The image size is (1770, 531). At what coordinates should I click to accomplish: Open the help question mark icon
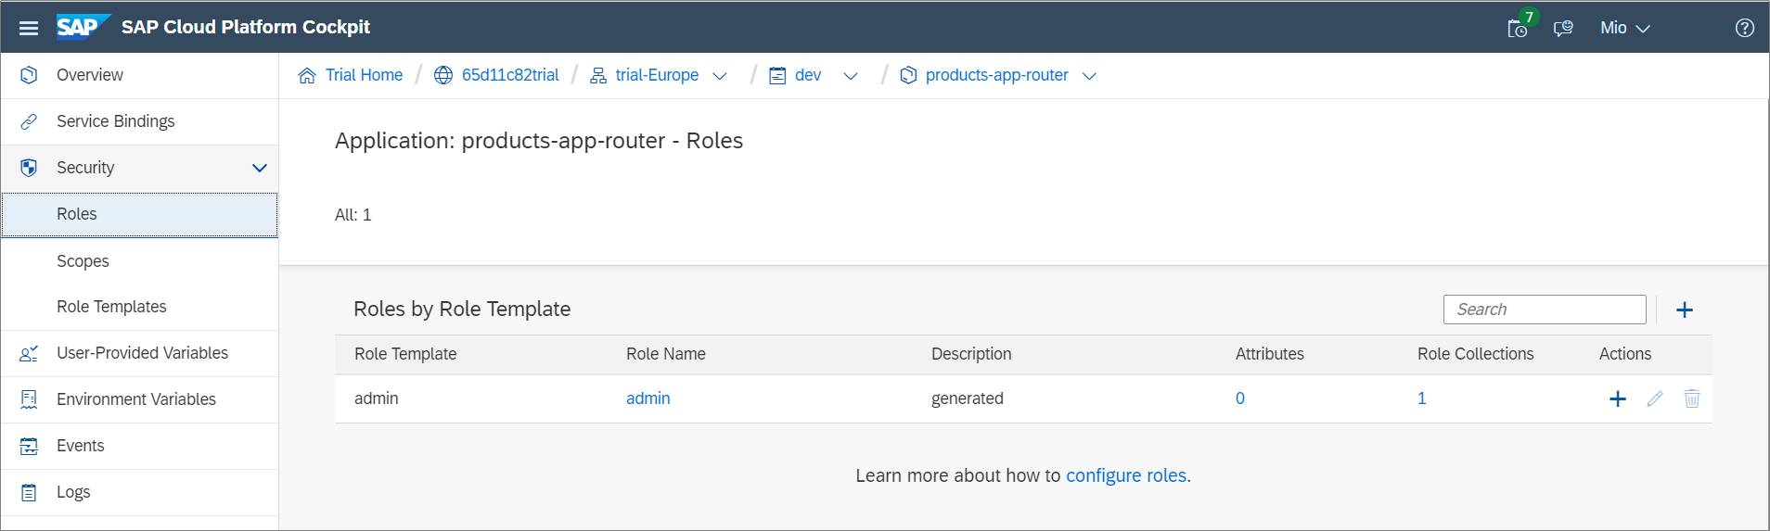(1744, 28)
